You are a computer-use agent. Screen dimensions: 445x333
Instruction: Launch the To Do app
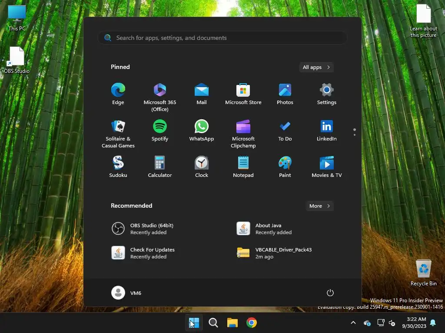(285, 131)
